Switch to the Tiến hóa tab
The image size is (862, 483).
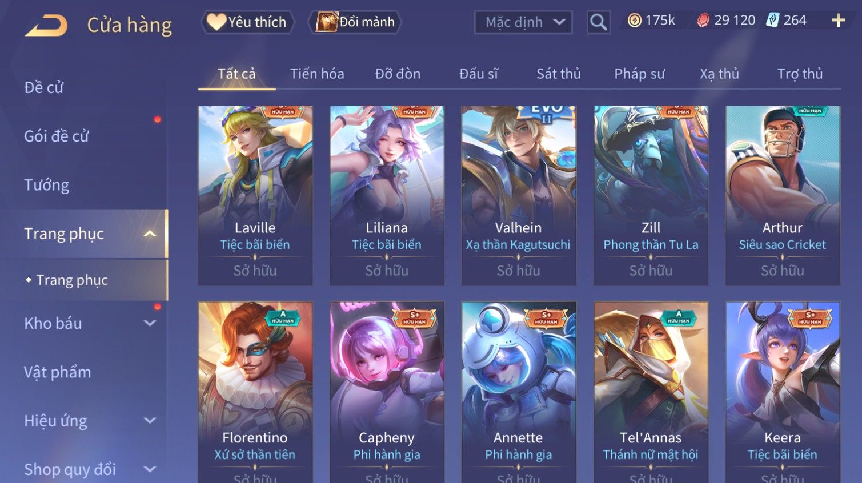click(317, 74)
